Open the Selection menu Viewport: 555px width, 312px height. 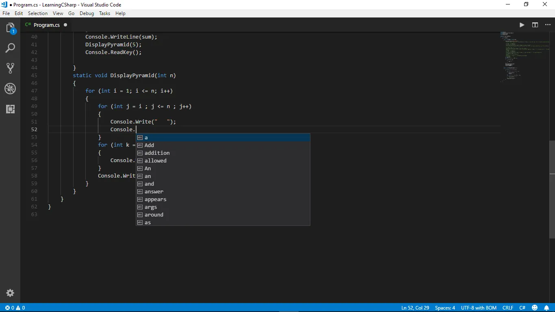pyautogui.click(x=38, y=13)
